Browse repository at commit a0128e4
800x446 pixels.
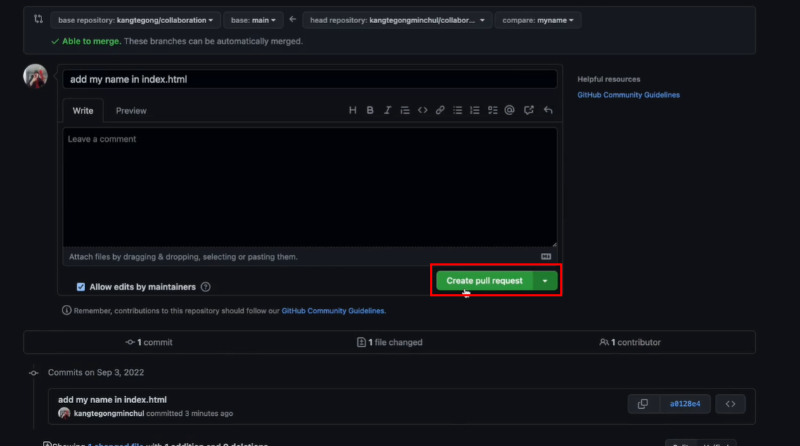pos(730,404)
